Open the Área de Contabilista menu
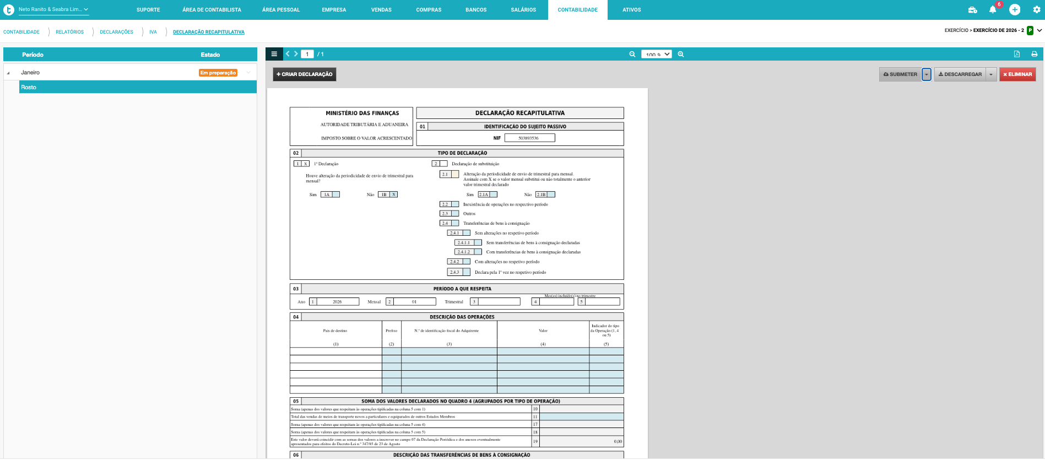Image resolution: width=1045 pixels, height=460 pixels. (212, 10)
